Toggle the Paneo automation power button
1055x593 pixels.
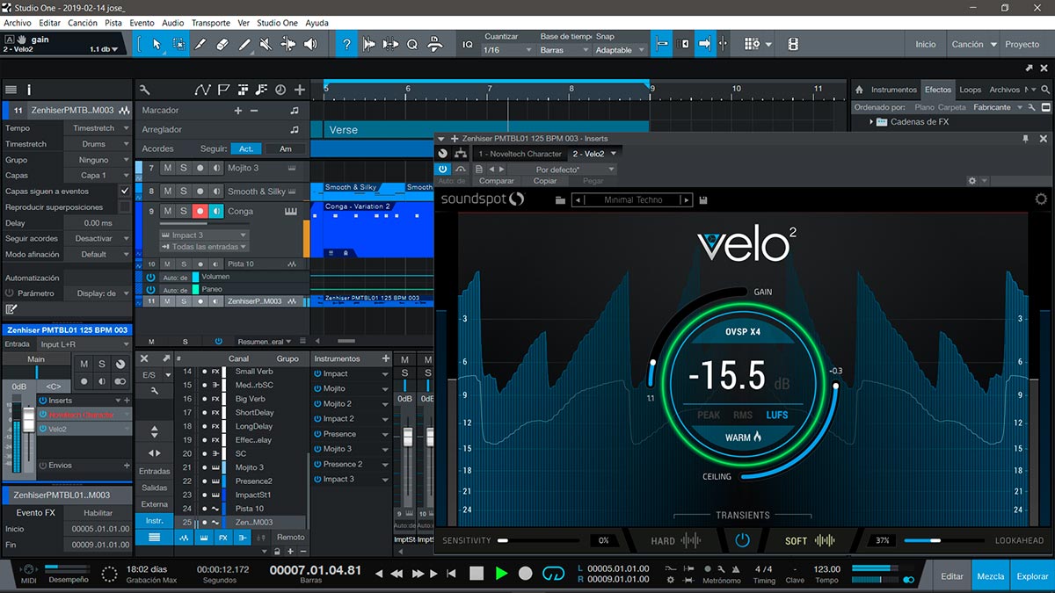pos(150,290)
